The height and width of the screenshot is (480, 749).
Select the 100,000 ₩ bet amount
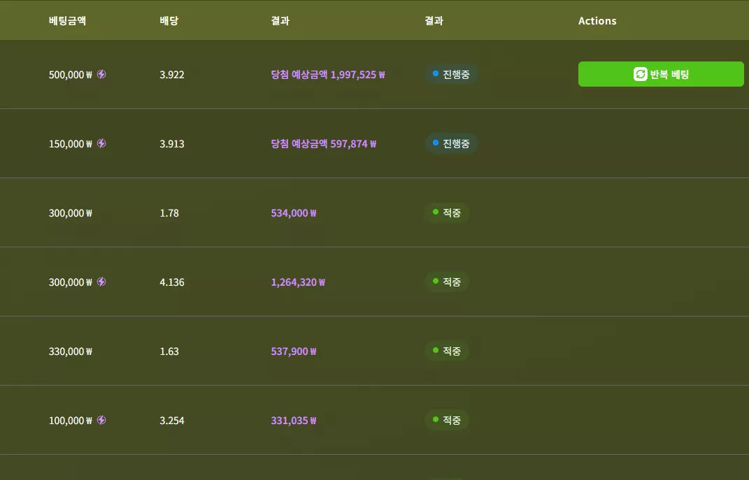(70, 421)
